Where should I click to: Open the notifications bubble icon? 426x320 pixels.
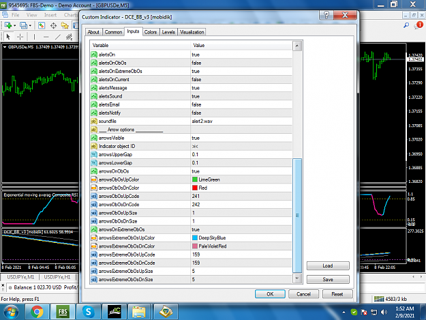tap(419, 25)
